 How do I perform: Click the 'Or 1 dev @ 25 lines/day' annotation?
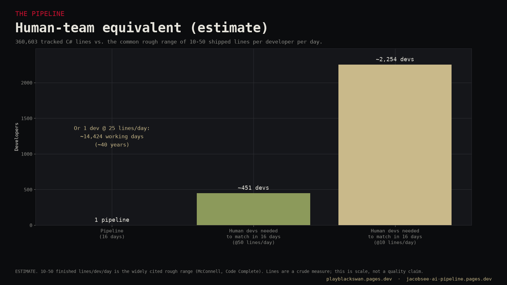point(112,128)
